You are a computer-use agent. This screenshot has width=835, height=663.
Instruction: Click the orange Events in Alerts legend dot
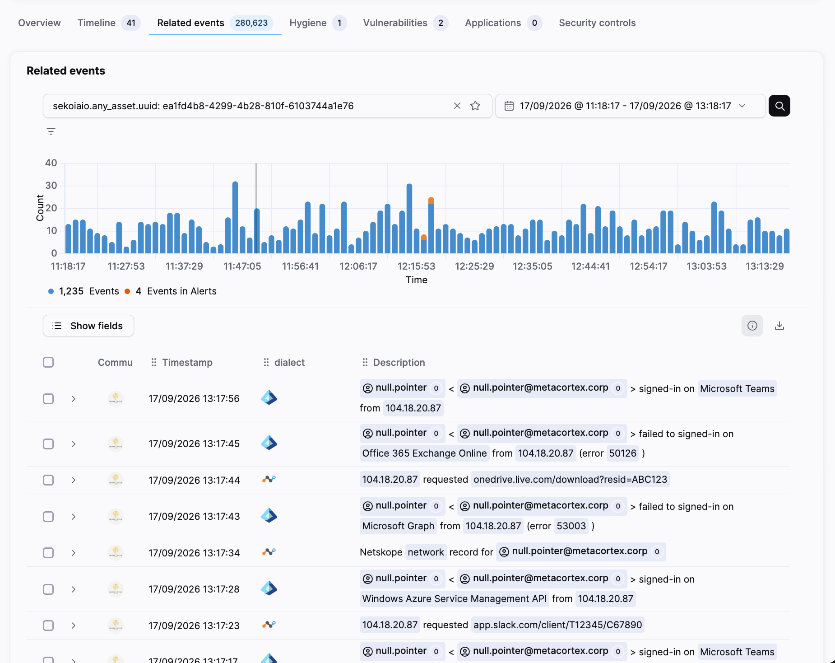[127, 291]
